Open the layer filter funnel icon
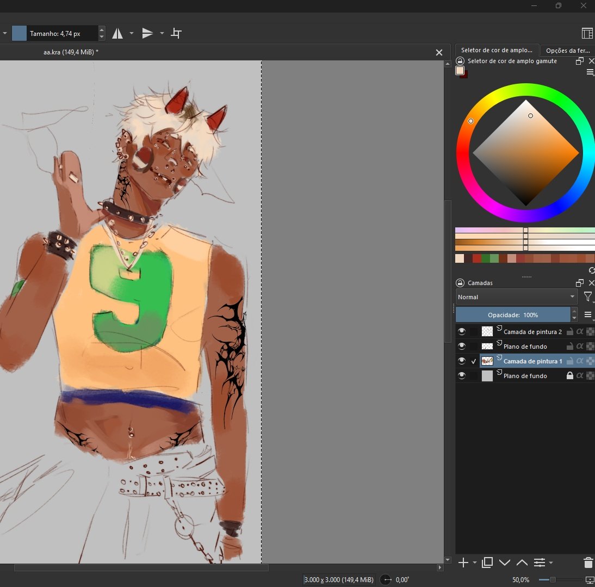 click(x=588, y=296)
